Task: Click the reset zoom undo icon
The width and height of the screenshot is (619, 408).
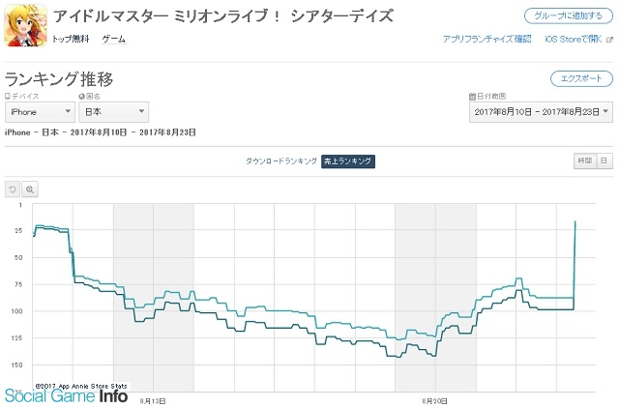Action: [x=13, y=189]
